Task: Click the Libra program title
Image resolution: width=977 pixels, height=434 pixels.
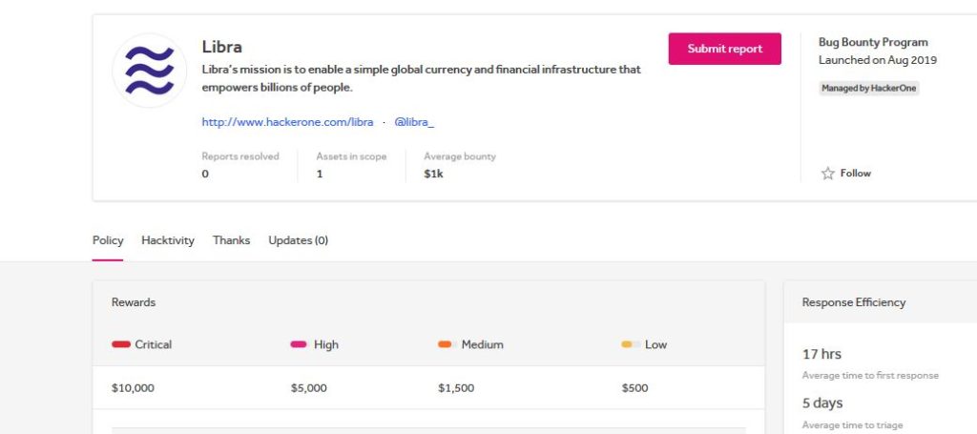Action: click(x=221, y=47)
